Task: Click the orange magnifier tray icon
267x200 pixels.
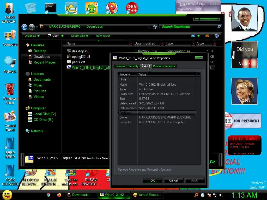Action: [x=196, y=195]
